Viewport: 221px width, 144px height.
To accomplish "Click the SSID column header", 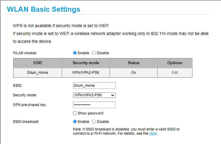I will [x=38, y=63].
